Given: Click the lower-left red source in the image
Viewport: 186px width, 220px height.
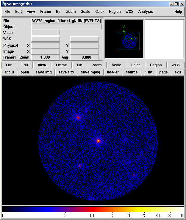Looking at the screenshot, I should point(80,166).
